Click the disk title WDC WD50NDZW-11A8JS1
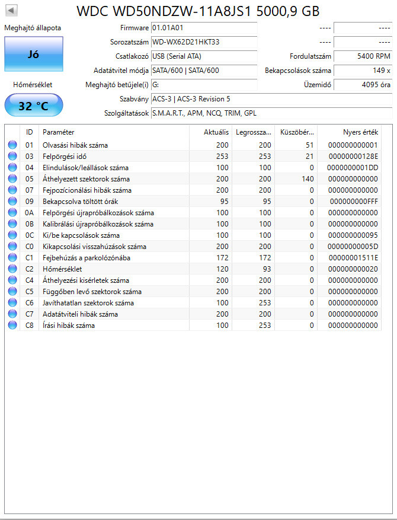Screen dimensions: 397x520 [198, 11]
